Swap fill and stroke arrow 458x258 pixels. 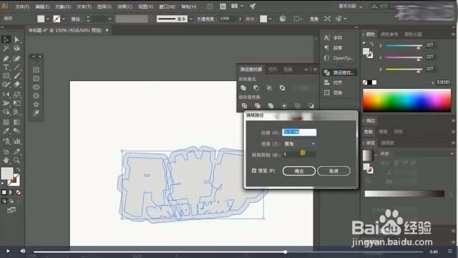click(x=19, y=169)
